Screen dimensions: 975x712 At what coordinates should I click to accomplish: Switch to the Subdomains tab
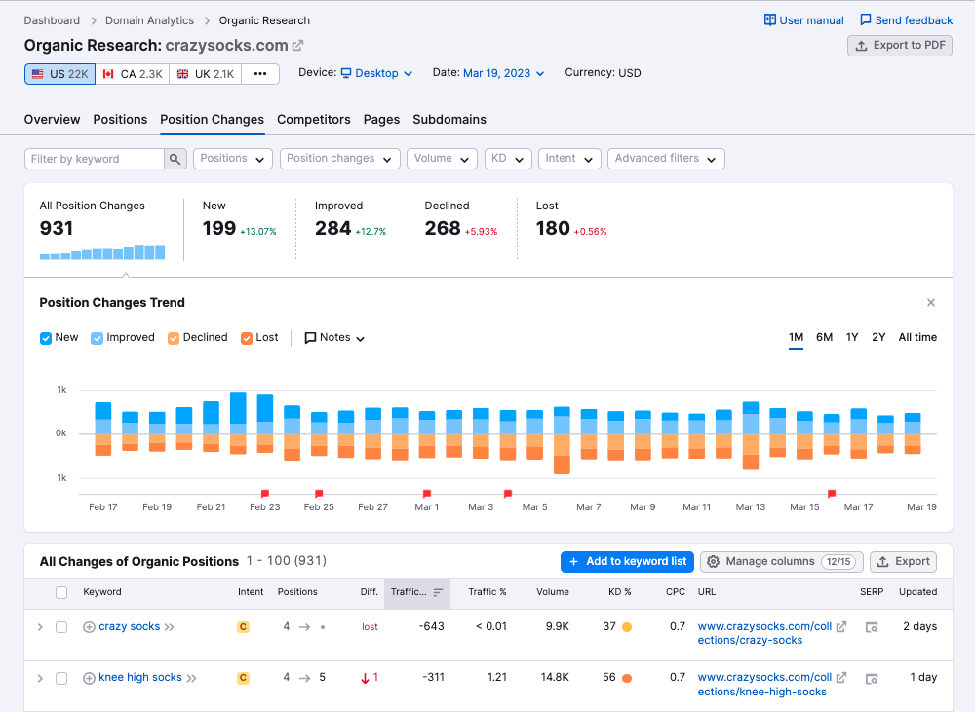click(449, 120)
